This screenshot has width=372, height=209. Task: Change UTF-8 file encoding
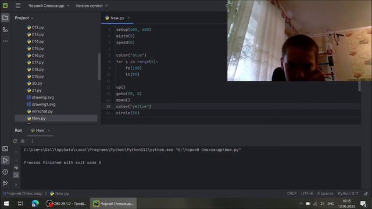tap(307, 193)
